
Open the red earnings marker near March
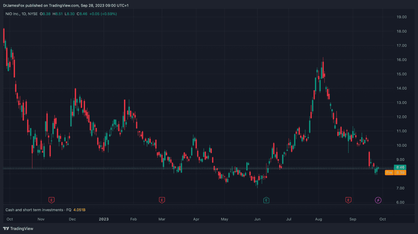pos(162,200)
